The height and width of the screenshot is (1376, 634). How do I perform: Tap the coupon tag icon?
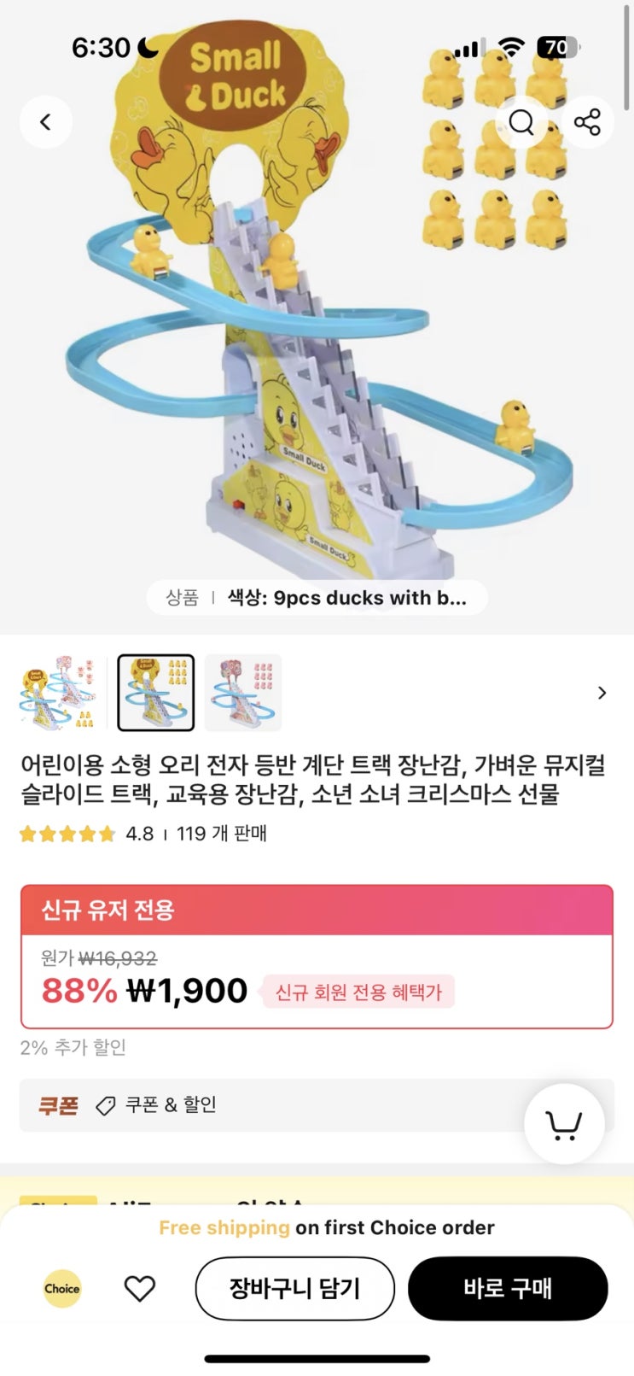[106, 1106]
